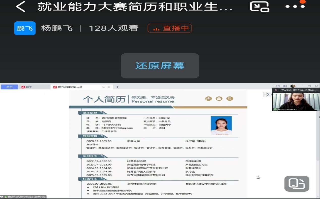
Task: Click the WPS four-square grid apps icon
Action: [x=285, y=86]
